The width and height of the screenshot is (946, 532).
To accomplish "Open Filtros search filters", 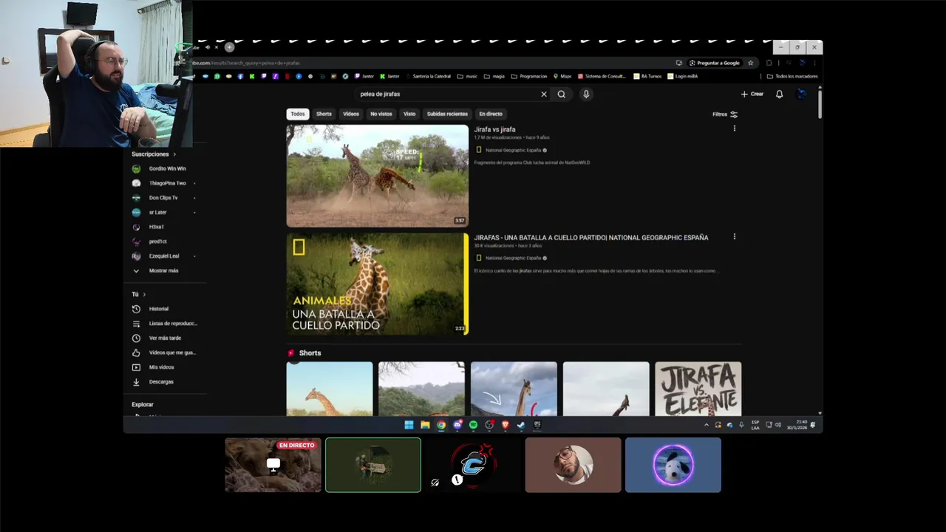I will coord(725,115).
